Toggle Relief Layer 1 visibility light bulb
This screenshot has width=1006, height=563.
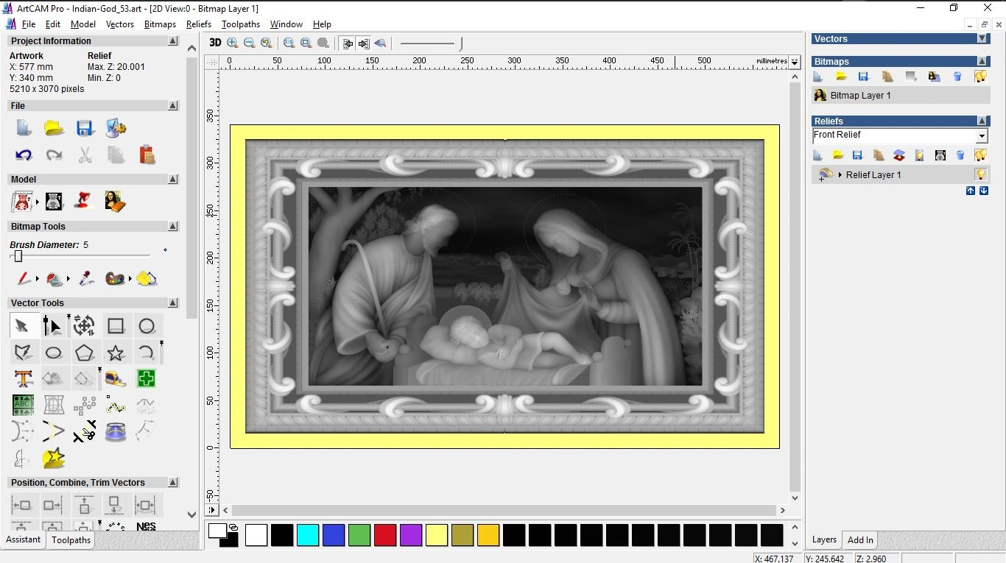980,174
